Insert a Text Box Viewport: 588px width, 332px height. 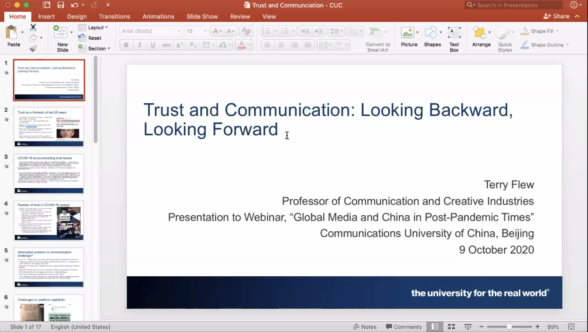[454, 39]
